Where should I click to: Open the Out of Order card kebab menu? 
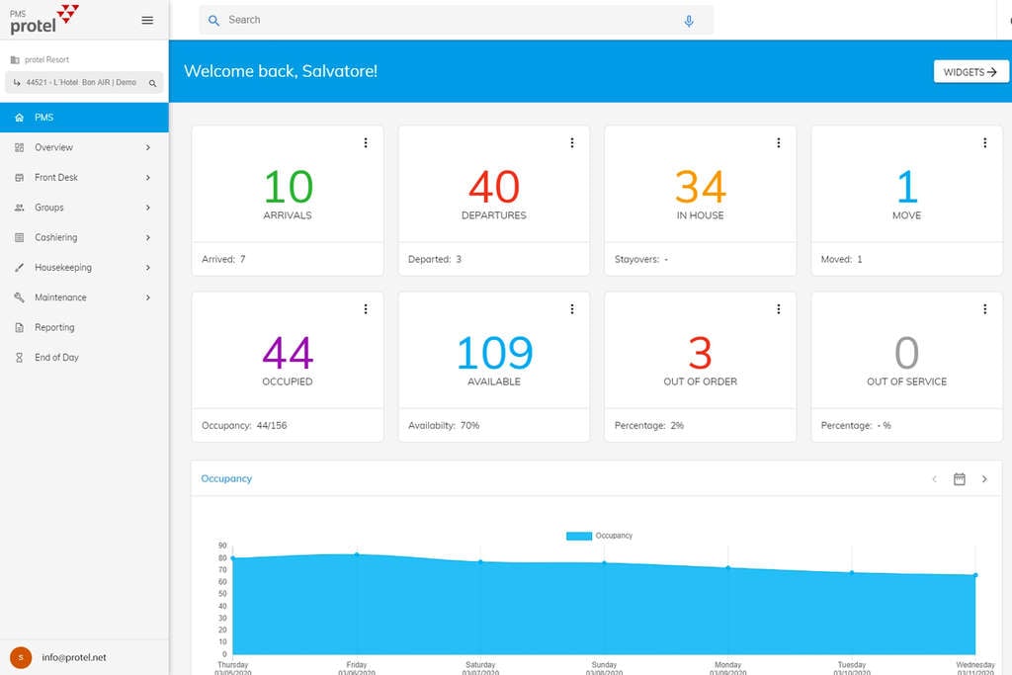pos(779,309)
